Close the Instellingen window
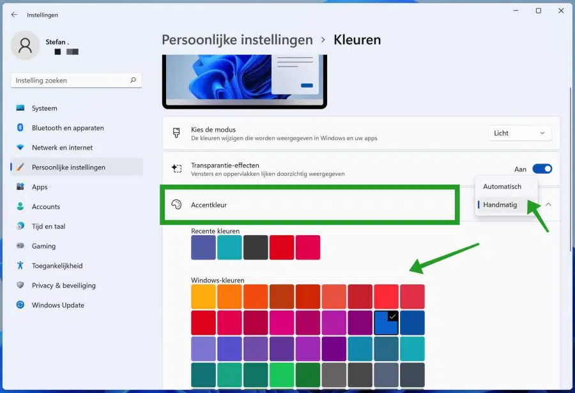The image size is (575, 393). pos(561,11)
